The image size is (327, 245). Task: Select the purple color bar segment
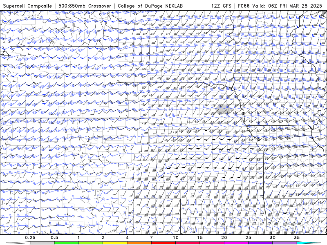(x=260, y=243)
